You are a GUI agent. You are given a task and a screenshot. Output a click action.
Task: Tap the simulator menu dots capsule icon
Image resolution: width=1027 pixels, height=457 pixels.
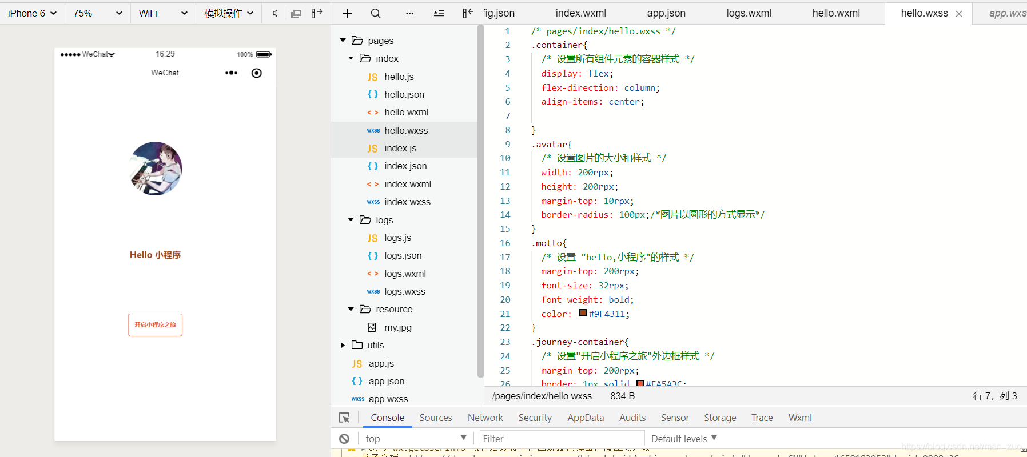click(232, 73)
